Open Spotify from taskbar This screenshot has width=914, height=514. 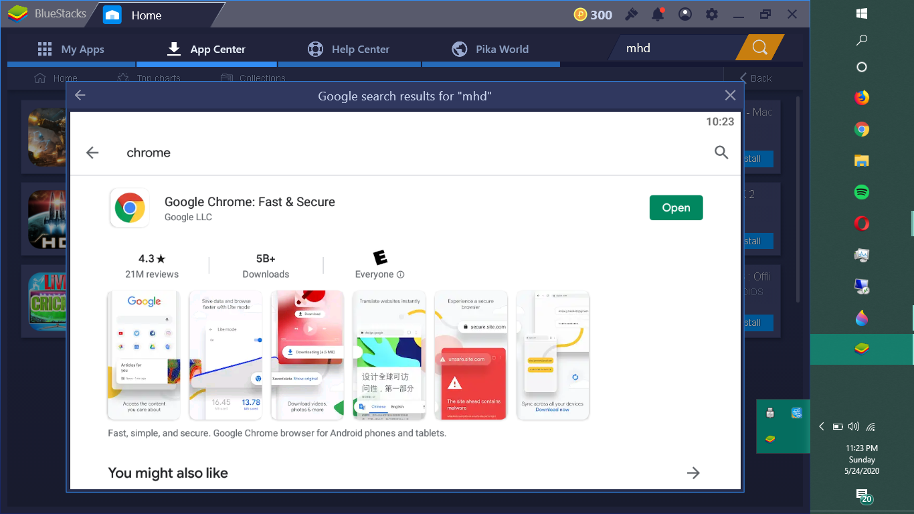(x=862, y=192)
